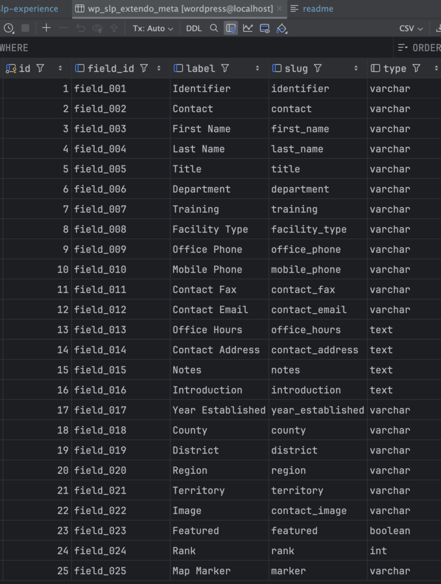
Task: Click the paint bucket color icon
Action: [281, 28]
